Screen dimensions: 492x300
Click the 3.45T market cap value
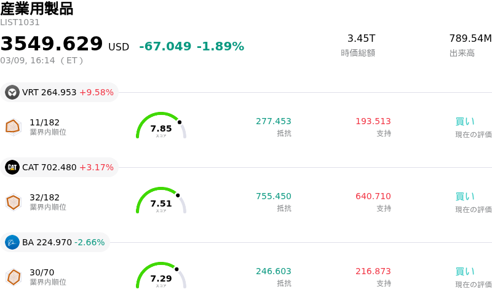361,39
